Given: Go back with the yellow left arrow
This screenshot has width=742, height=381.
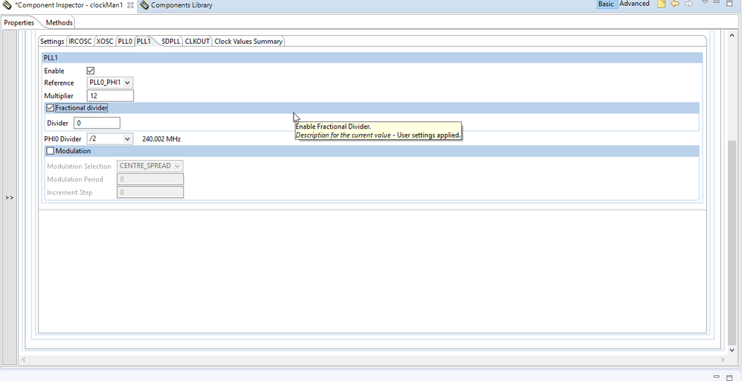Looking at the screenshot, I should click(x=675, y=4).
